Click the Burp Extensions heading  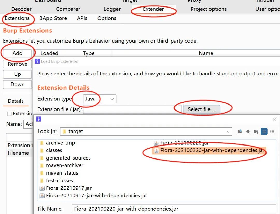27,31
